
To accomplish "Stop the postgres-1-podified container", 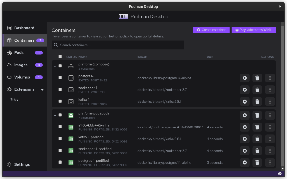I will [x=245, y=163].
